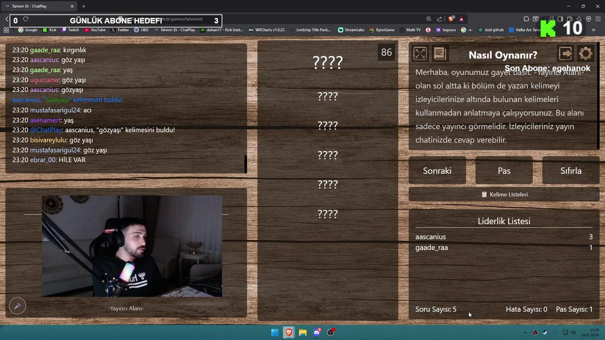Click the 86 countdown timer box

387,52
